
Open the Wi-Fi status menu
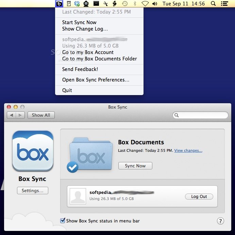click(x=145, y=4)
